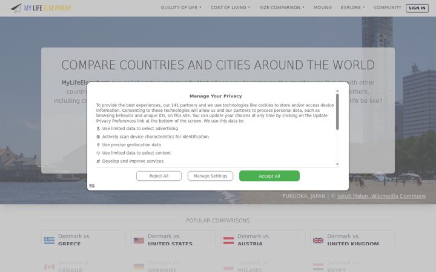The height and width of the screenshot is (272, 436).
Task: Click the Austria flag in comparison card
Action: tap(228, 241)
